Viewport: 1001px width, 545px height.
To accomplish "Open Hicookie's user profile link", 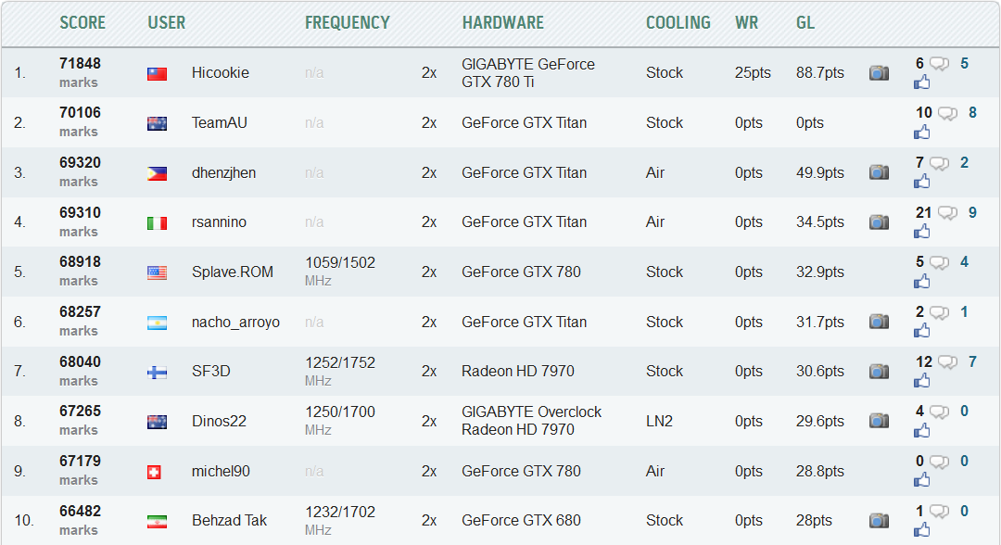I will tap(221, 72).
